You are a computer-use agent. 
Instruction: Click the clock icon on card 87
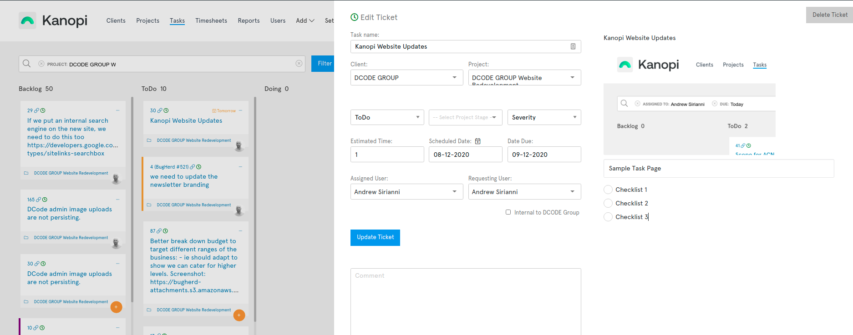[x=165, y=231]
